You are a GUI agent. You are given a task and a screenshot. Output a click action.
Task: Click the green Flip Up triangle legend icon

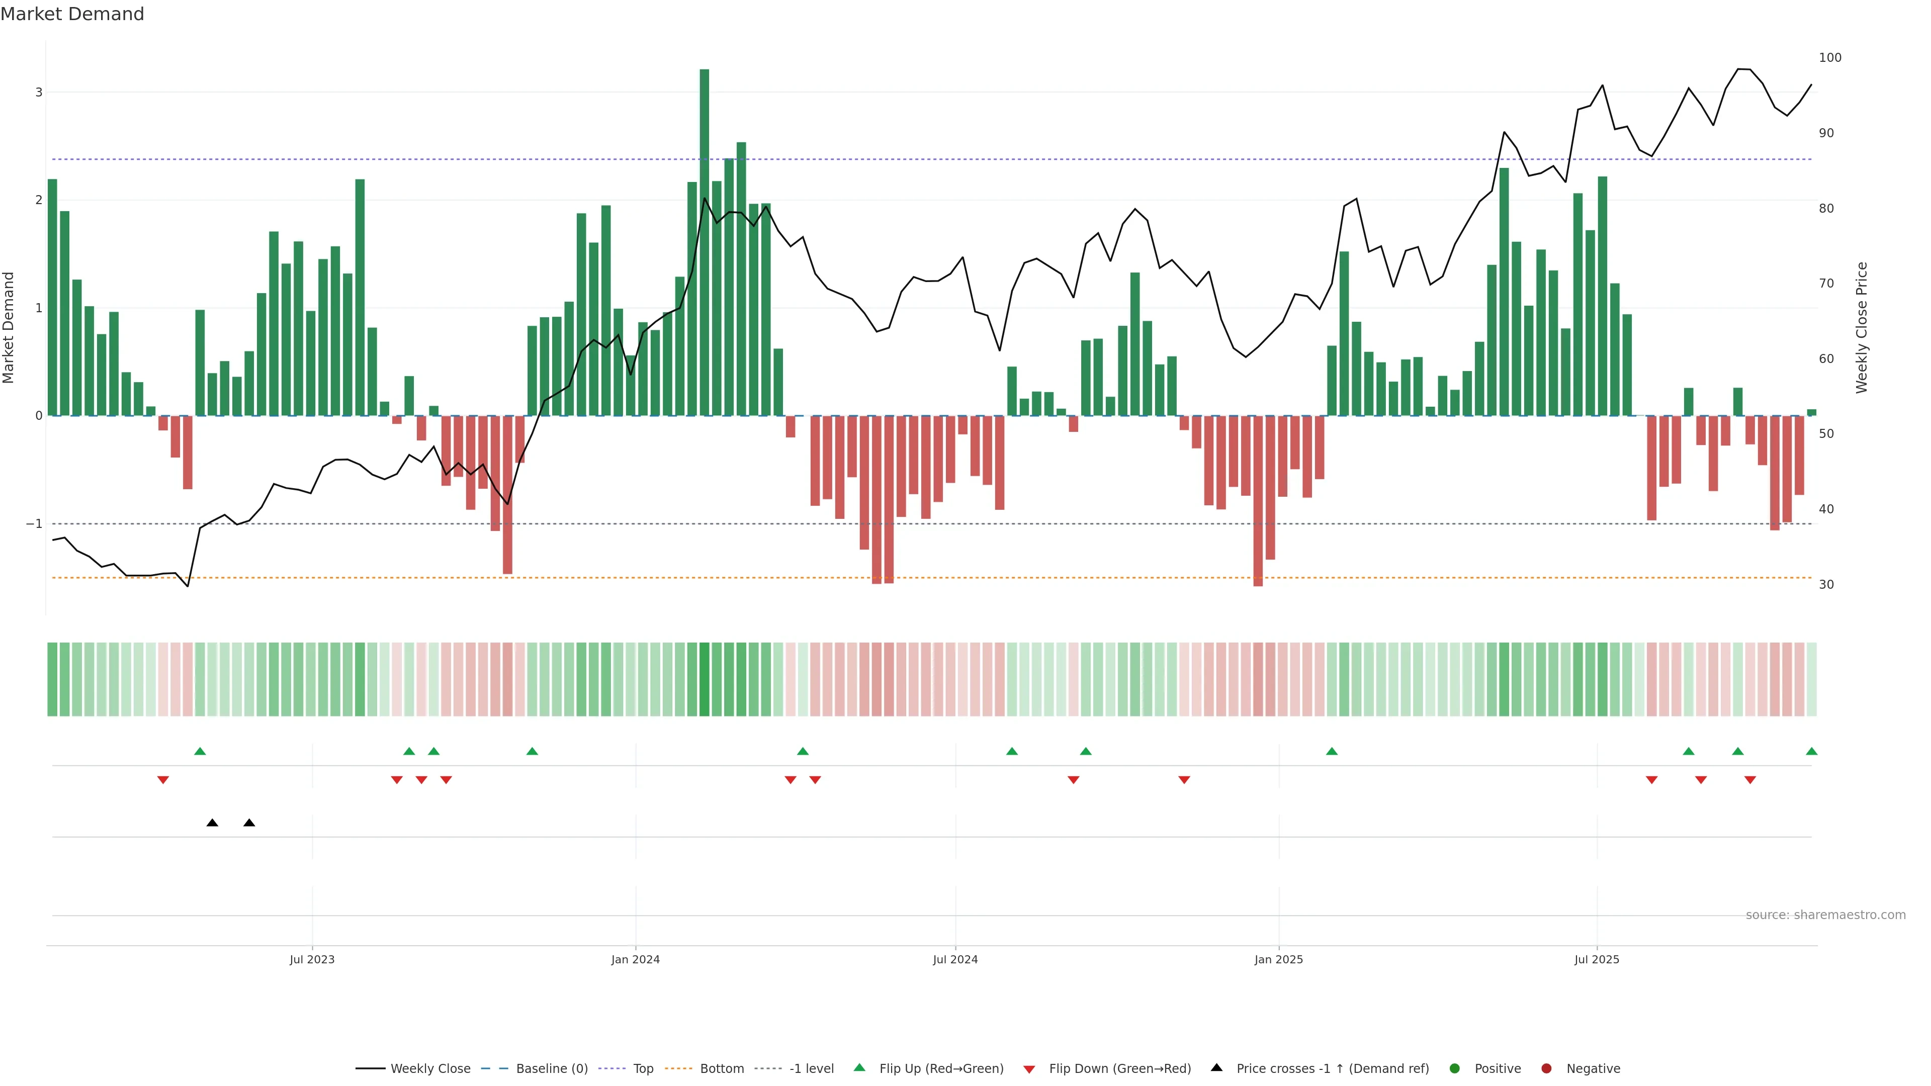tap(859, 1067)
